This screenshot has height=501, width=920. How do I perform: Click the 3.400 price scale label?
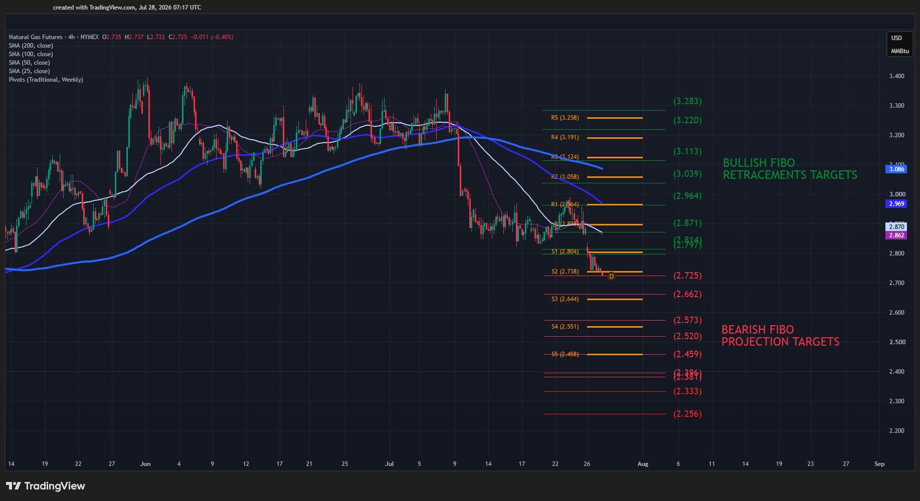pyautogui.click(x=896, y=77)
